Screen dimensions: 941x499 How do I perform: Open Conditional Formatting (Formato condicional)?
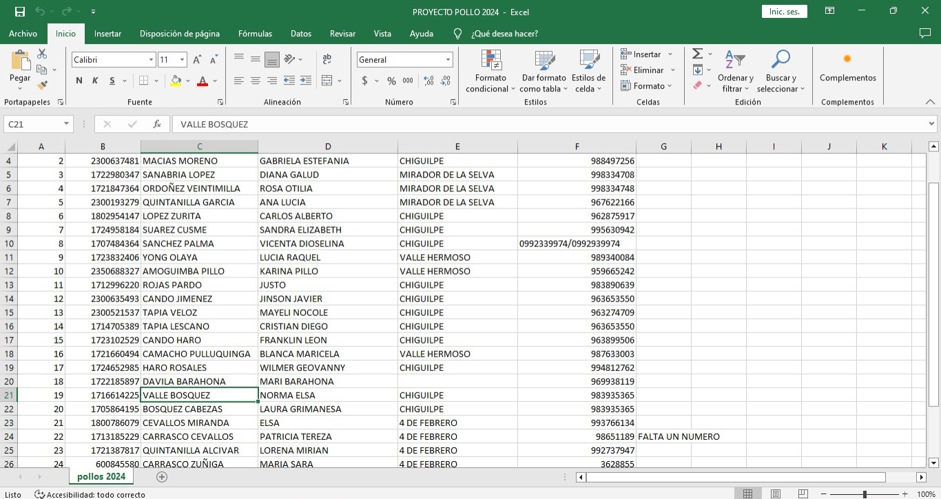click(x=490, y=72)
